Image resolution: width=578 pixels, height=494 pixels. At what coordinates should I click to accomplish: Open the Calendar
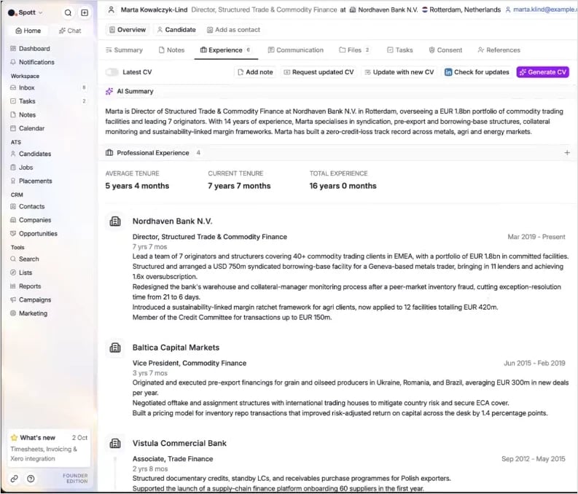27,128
